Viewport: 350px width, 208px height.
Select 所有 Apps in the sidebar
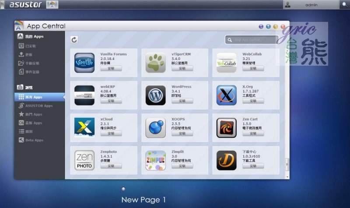[x=39, y=97]
